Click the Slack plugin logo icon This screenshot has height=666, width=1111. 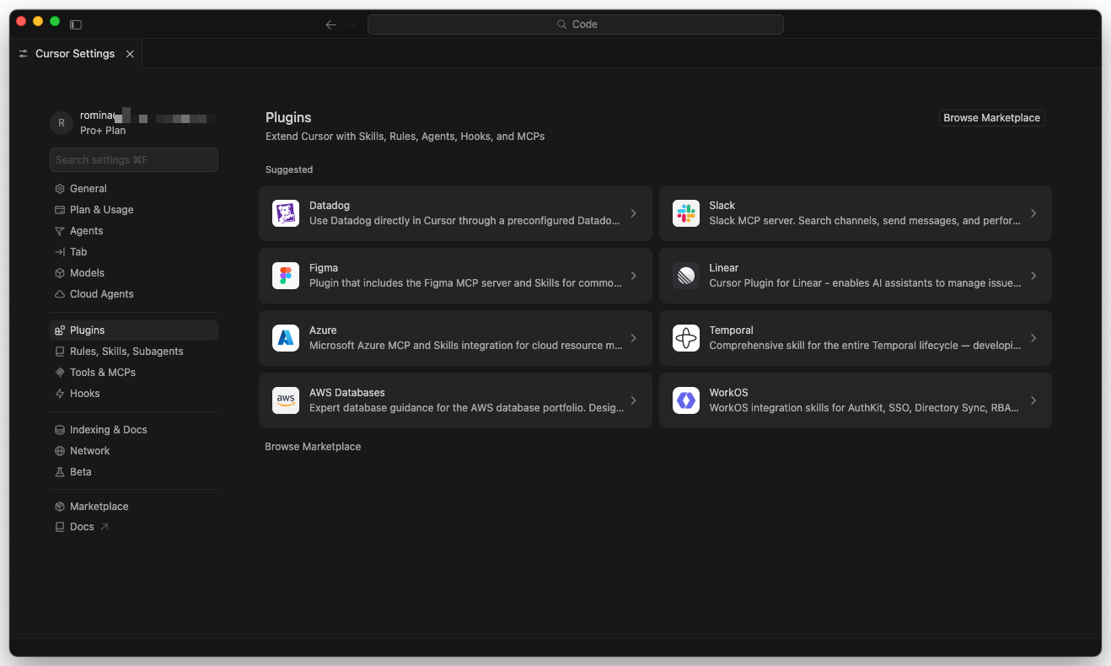686,213
